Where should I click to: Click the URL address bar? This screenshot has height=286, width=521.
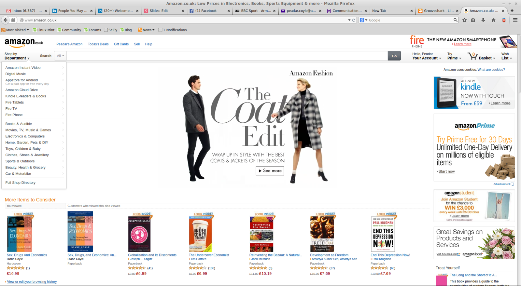click(186, 20)
